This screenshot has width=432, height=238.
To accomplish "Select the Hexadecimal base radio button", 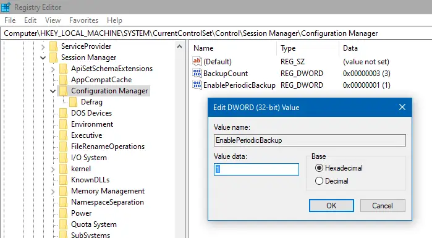I will tap(319, 168).
